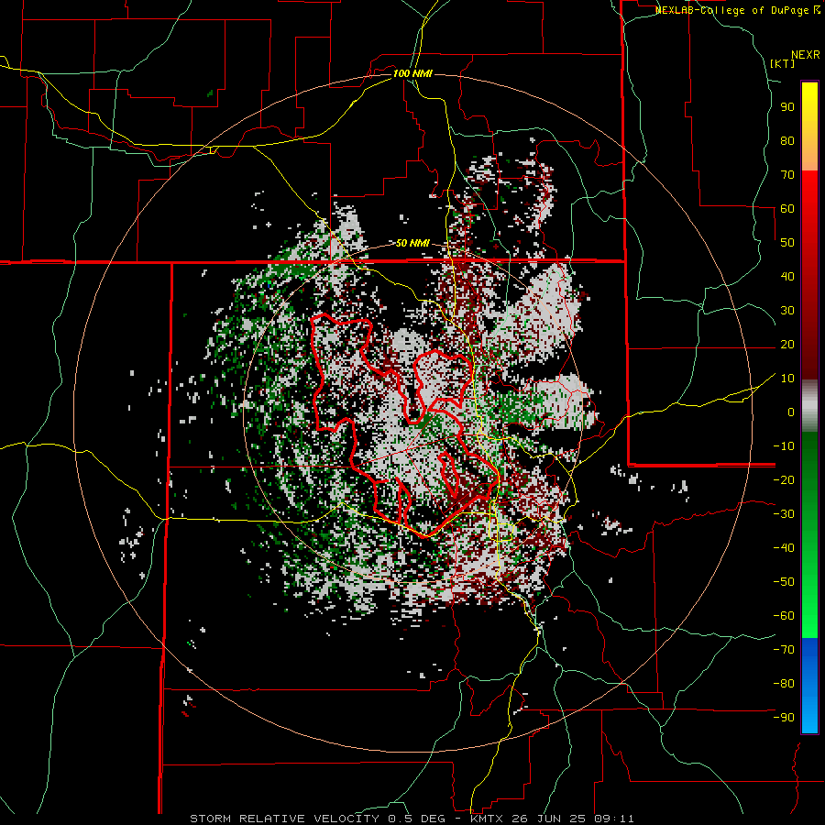Image resolution: width=825 pixels, height=825 pixels.
Task: Select the -30 value on velocity scale
Action: coord(784,514)
